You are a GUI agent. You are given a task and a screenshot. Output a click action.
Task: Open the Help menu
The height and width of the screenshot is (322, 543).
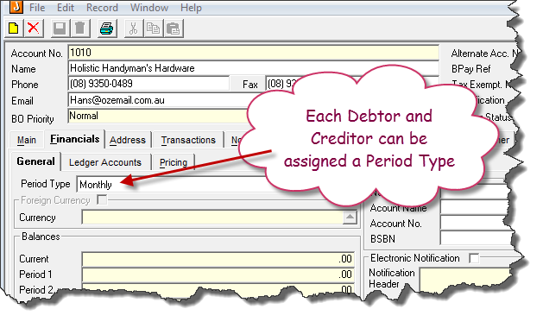pyautogui.click(x=191, y=7)
